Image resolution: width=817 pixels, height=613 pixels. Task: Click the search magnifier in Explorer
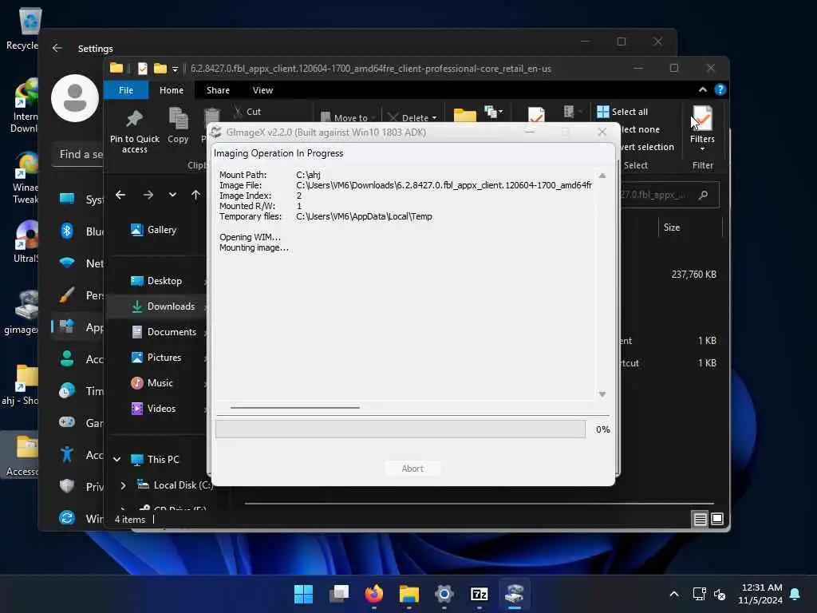coord(703,195)
